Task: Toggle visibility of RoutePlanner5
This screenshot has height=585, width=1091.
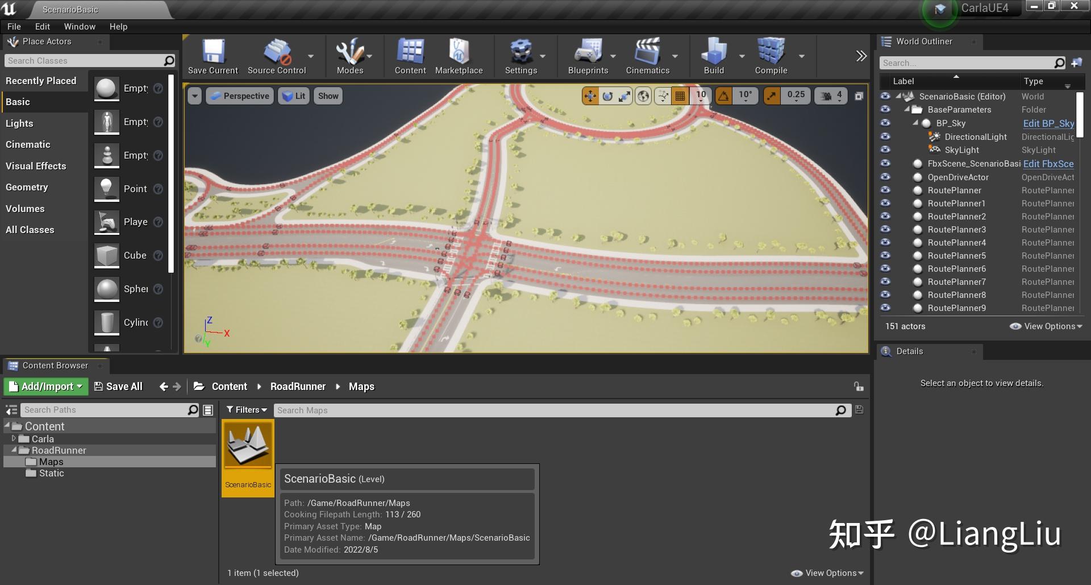Action: click(x=885, y=255)
